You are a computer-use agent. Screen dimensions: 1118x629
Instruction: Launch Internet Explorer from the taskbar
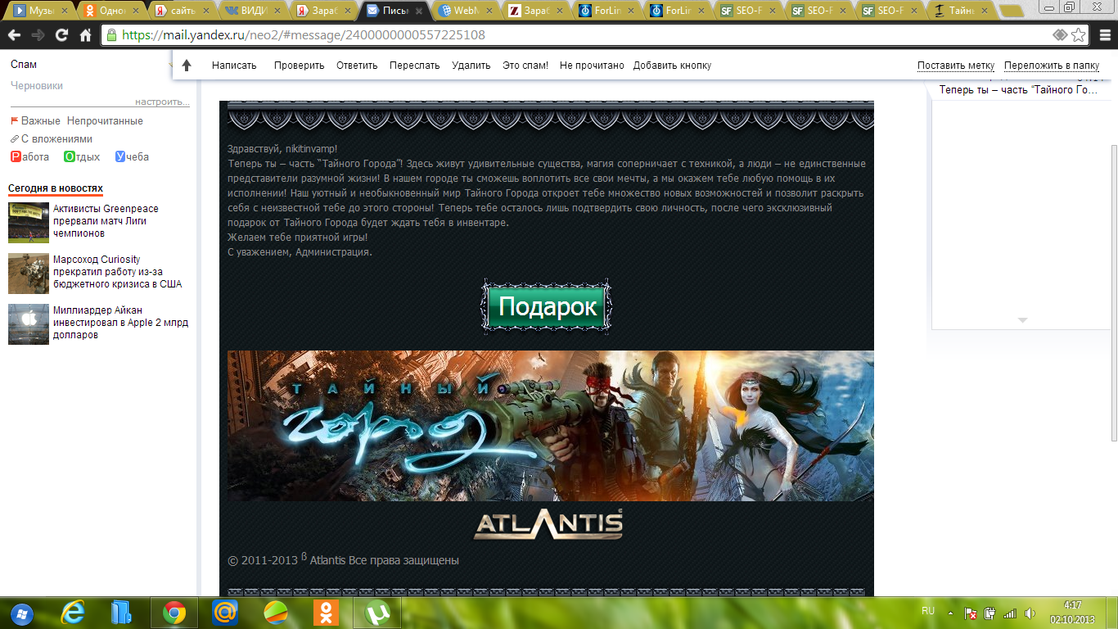(x=73, y=613)
